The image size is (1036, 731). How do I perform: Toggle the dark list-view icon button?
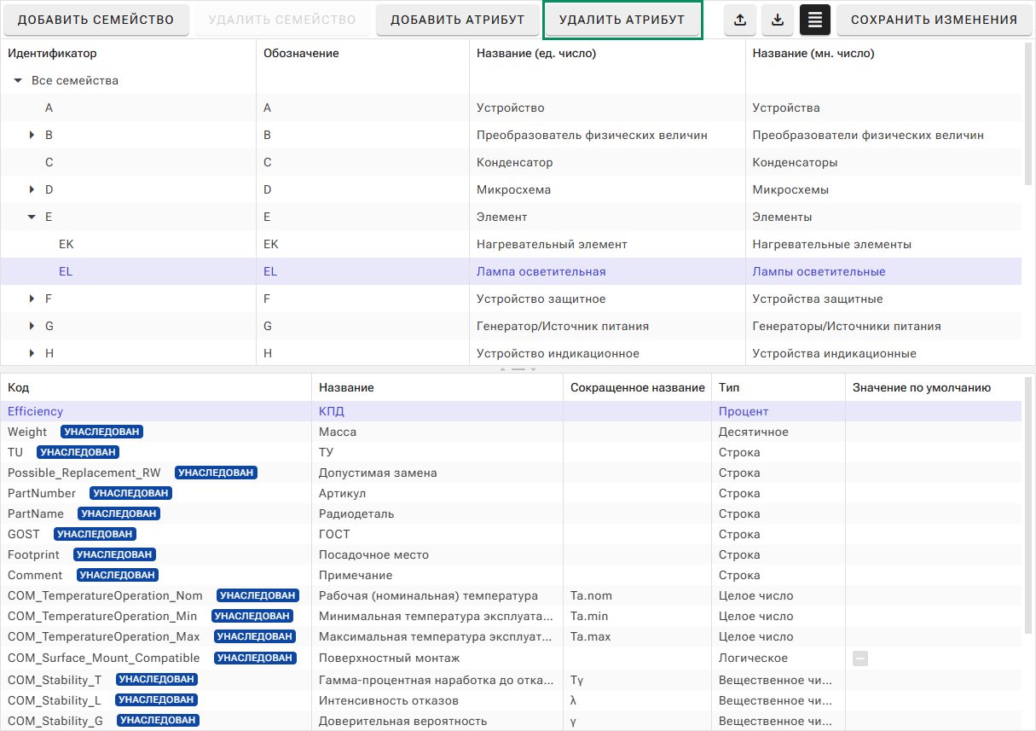coord(815,20)
